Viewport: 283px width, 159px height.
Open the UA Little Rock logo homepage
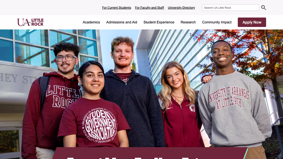[30, 22]
